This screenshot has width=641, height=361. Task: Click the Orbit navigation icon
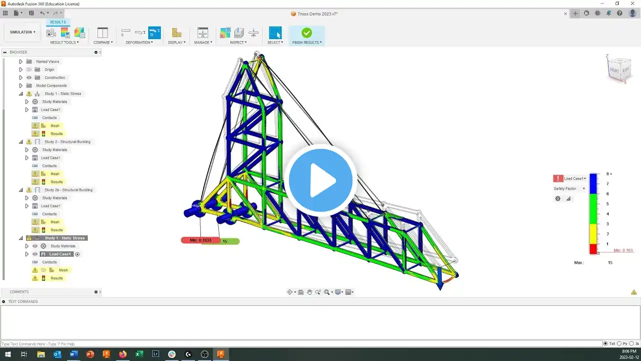289,292
